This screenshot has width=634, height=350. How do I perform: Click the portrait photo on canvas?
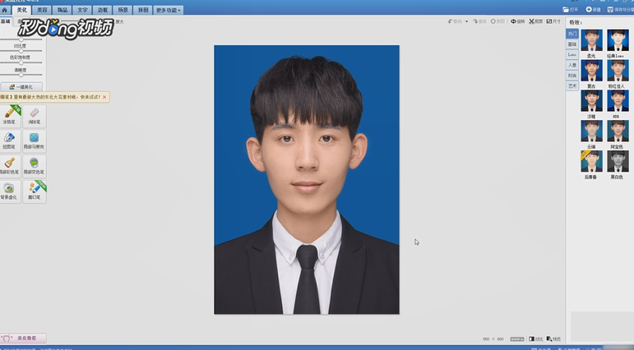click(307, 179)
